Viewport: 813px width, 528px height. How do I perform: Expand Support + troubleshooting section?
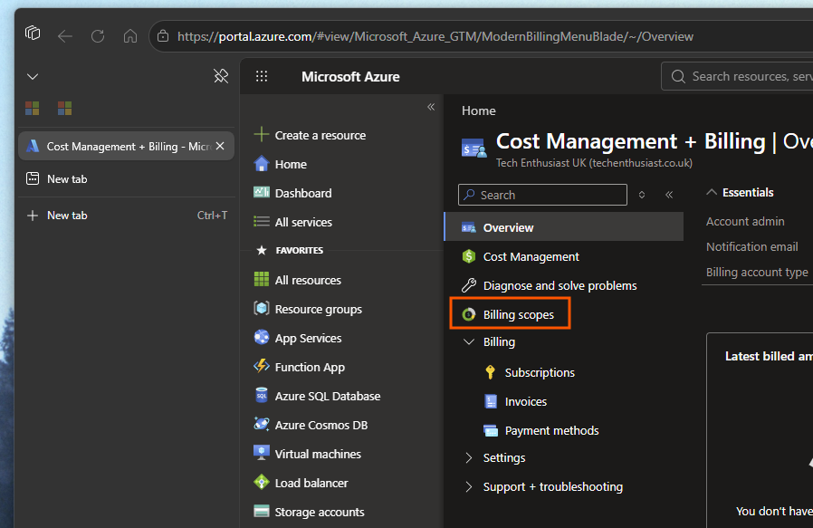469,487
